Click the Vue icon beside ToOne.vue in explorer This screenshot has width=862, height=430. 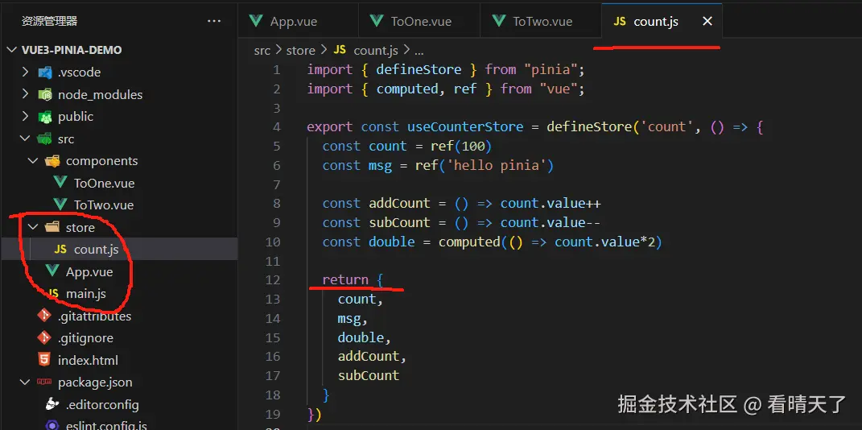point(60,183)
